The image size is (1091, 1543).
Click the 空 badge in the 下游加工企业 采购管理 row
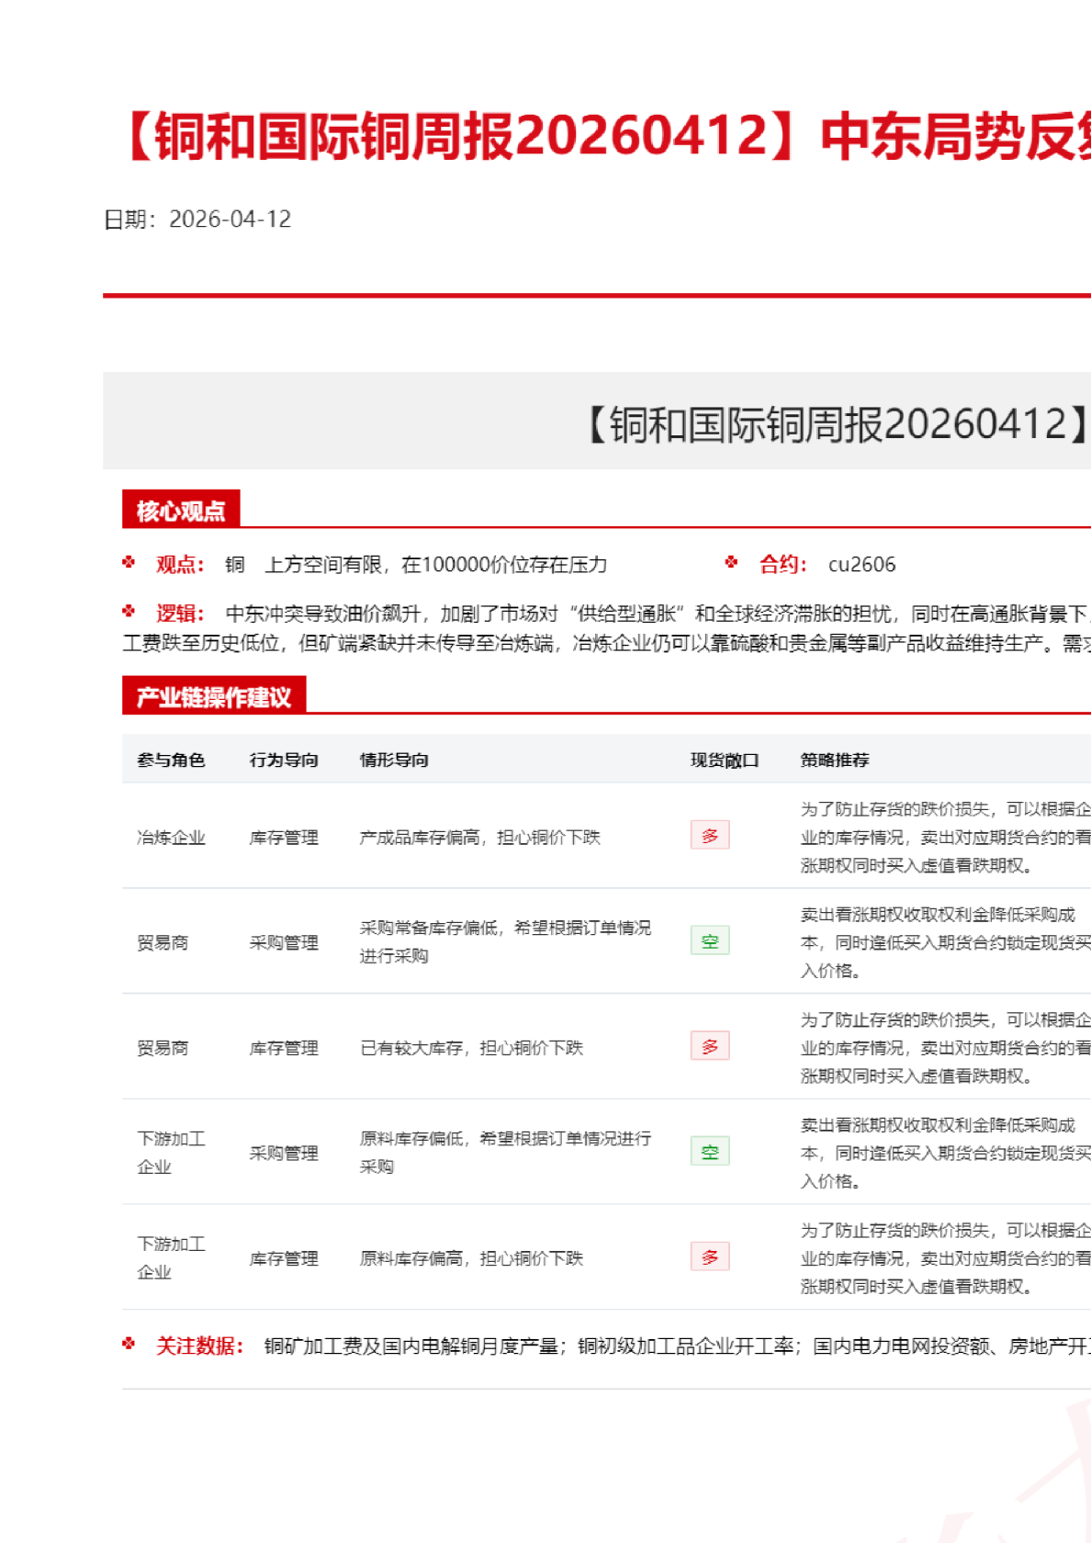(710, 1152)
